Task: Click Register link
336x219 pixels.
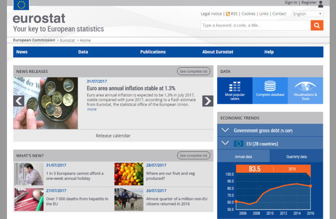Action: [x=309, y=3]
